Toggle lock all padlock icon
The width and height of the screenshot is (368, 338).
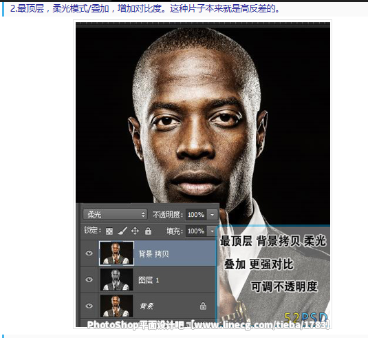tap(148, 231)
